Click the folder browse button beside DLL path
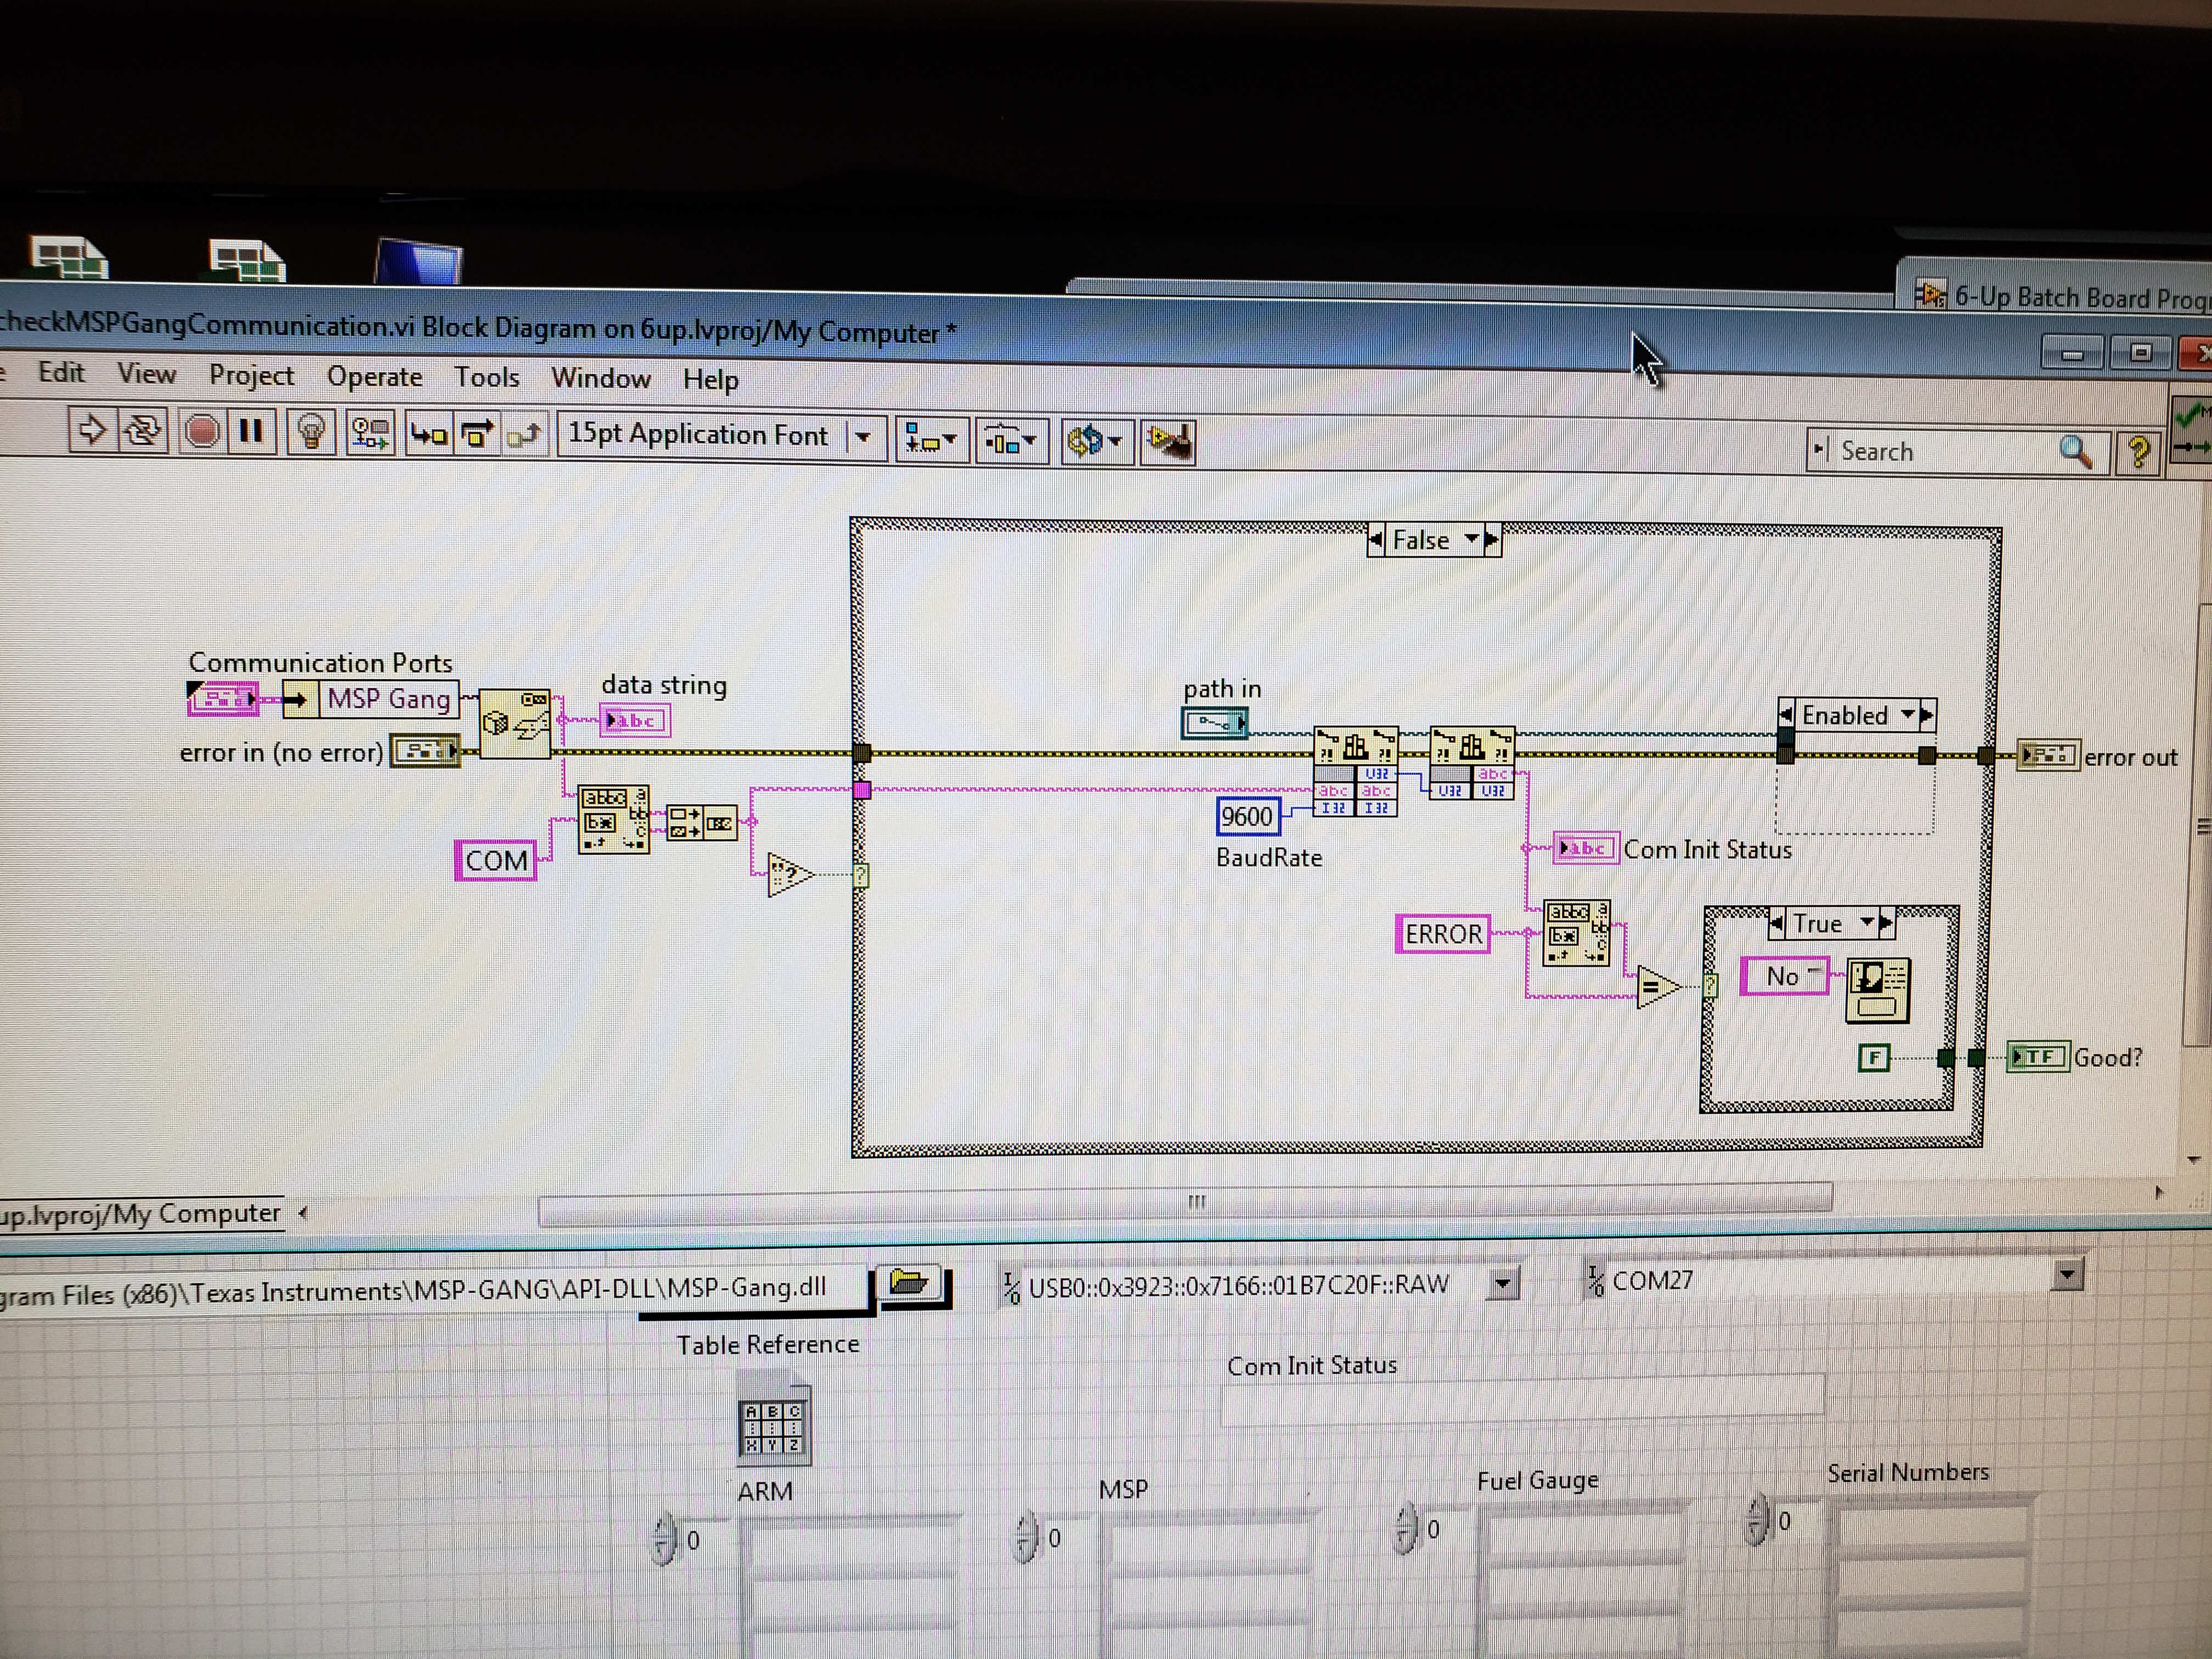2212x1659 pixels. 909,1283
